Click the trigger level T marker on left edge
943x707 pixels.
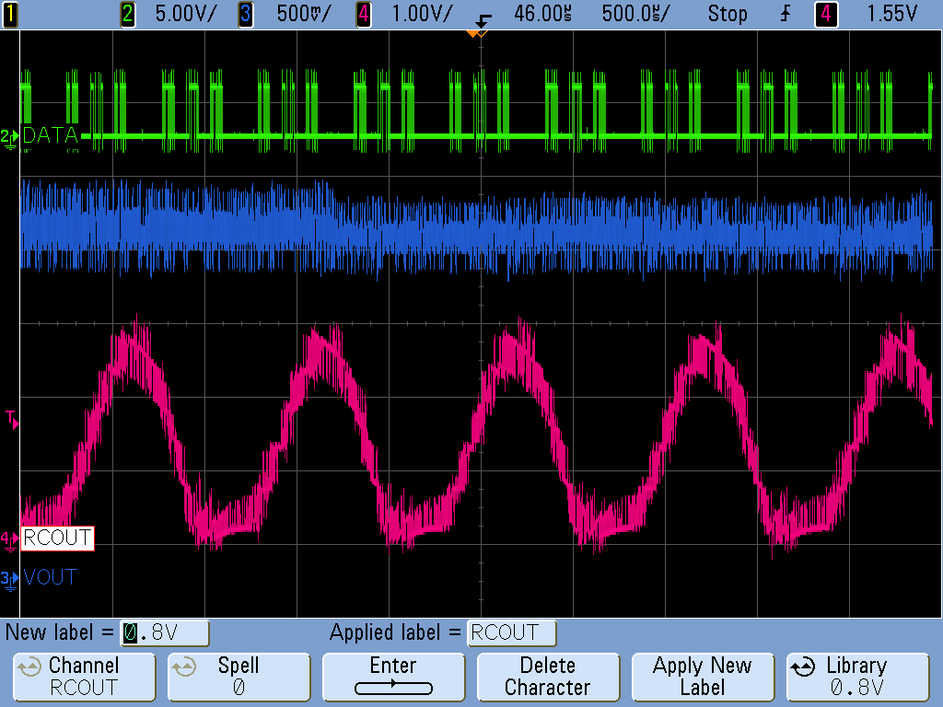point(12,420)
